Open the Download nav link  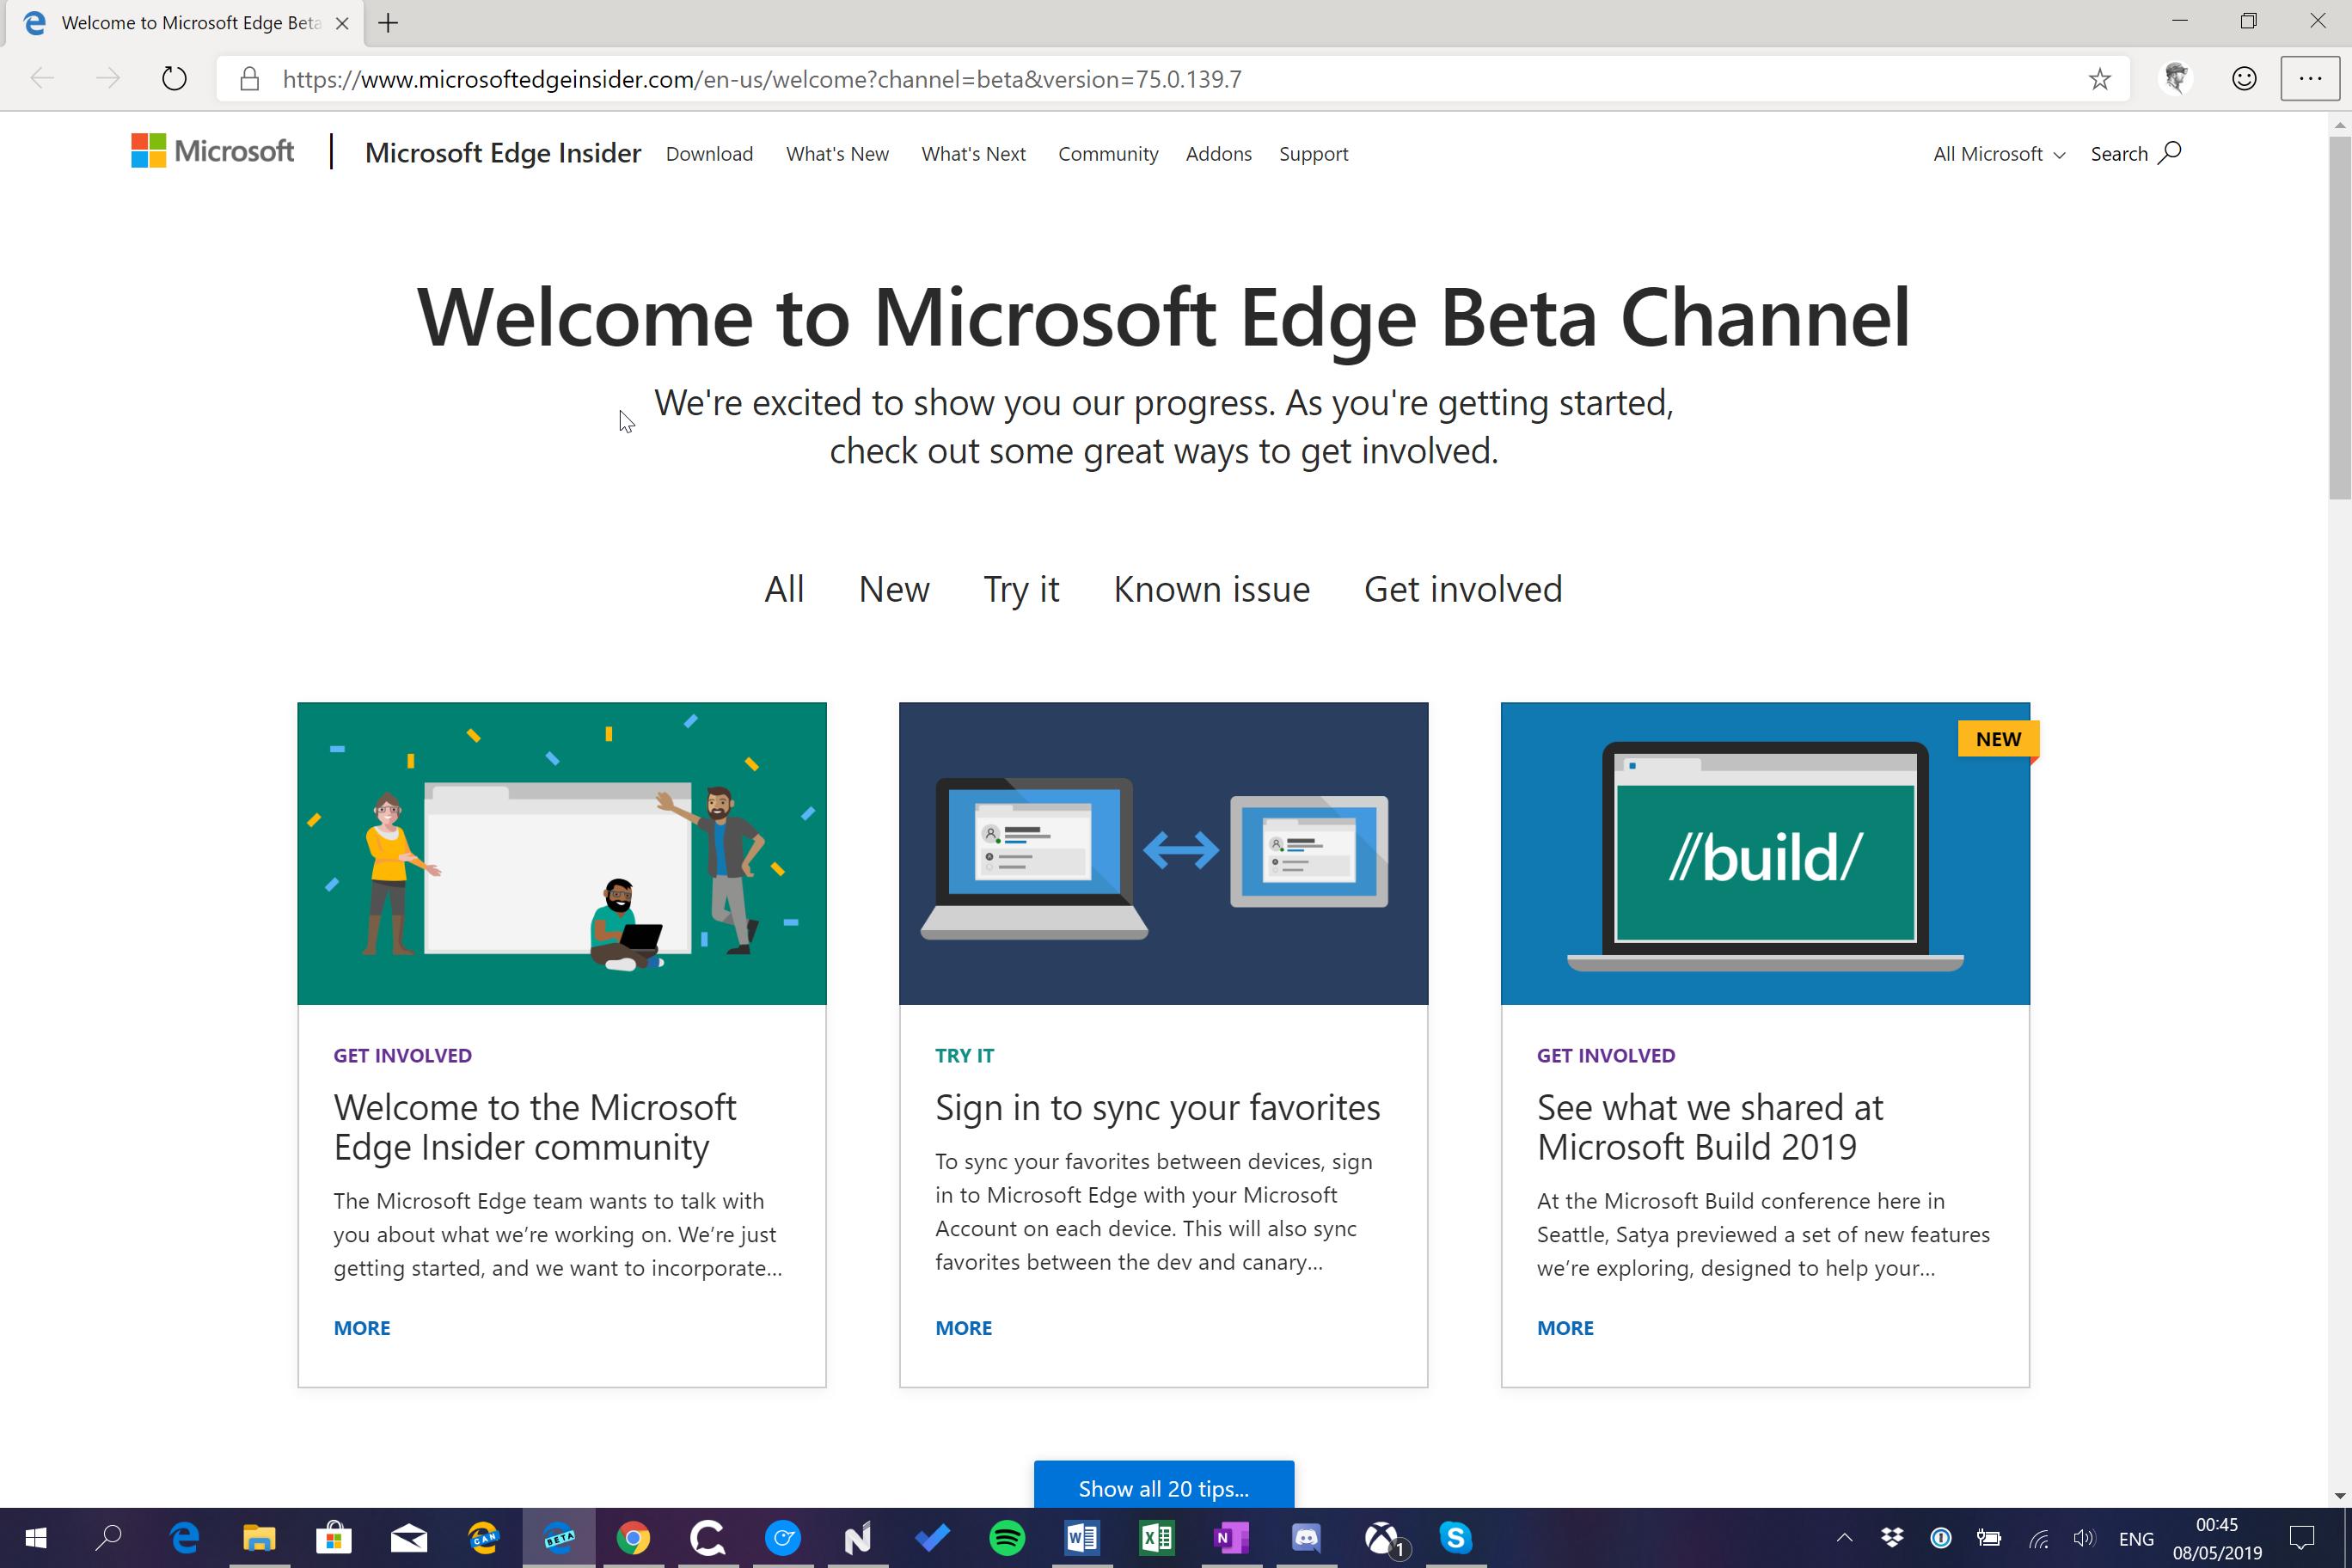click(x=709, y=154)
